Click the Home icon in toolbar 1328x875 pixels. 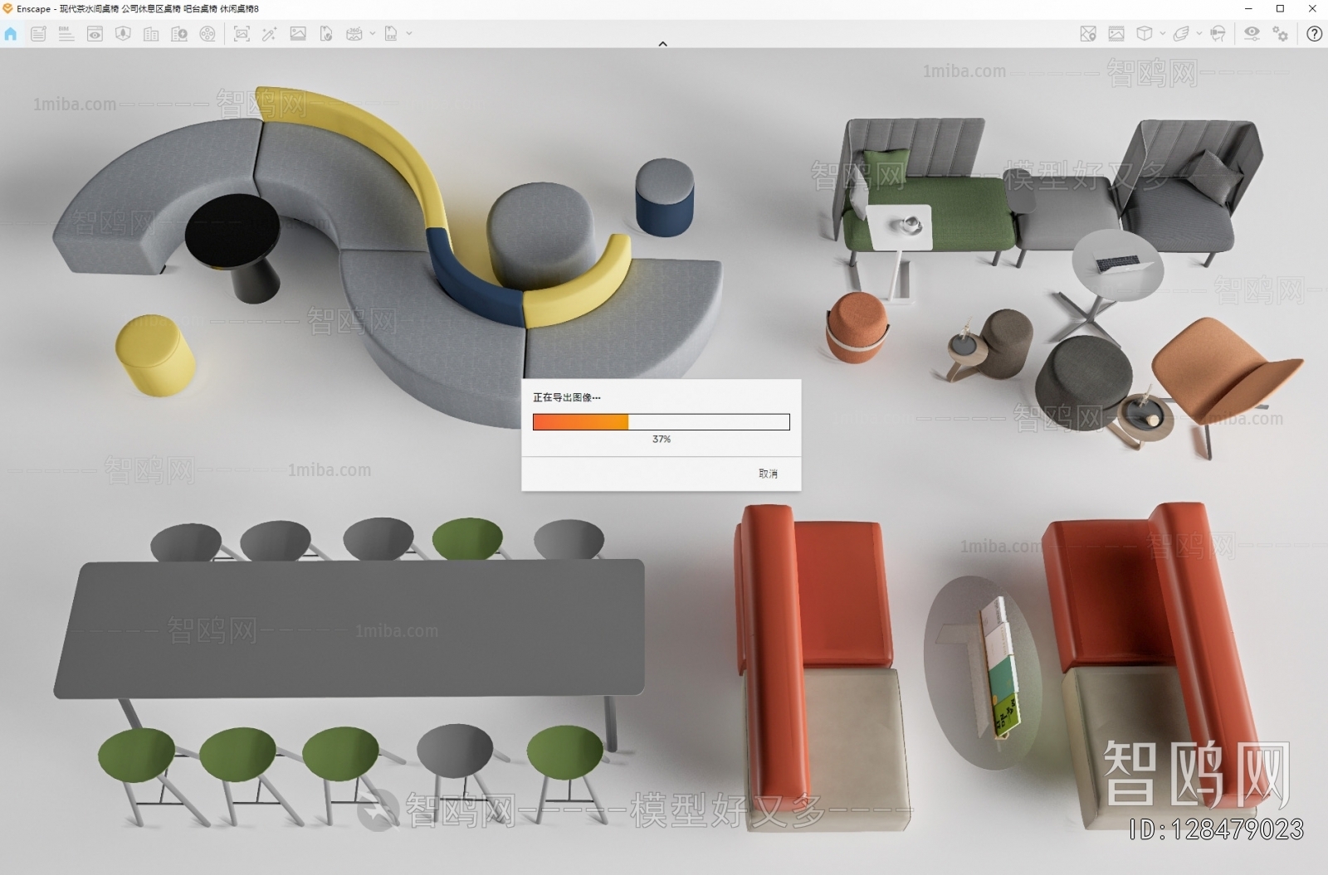click(x=11, y=34)
